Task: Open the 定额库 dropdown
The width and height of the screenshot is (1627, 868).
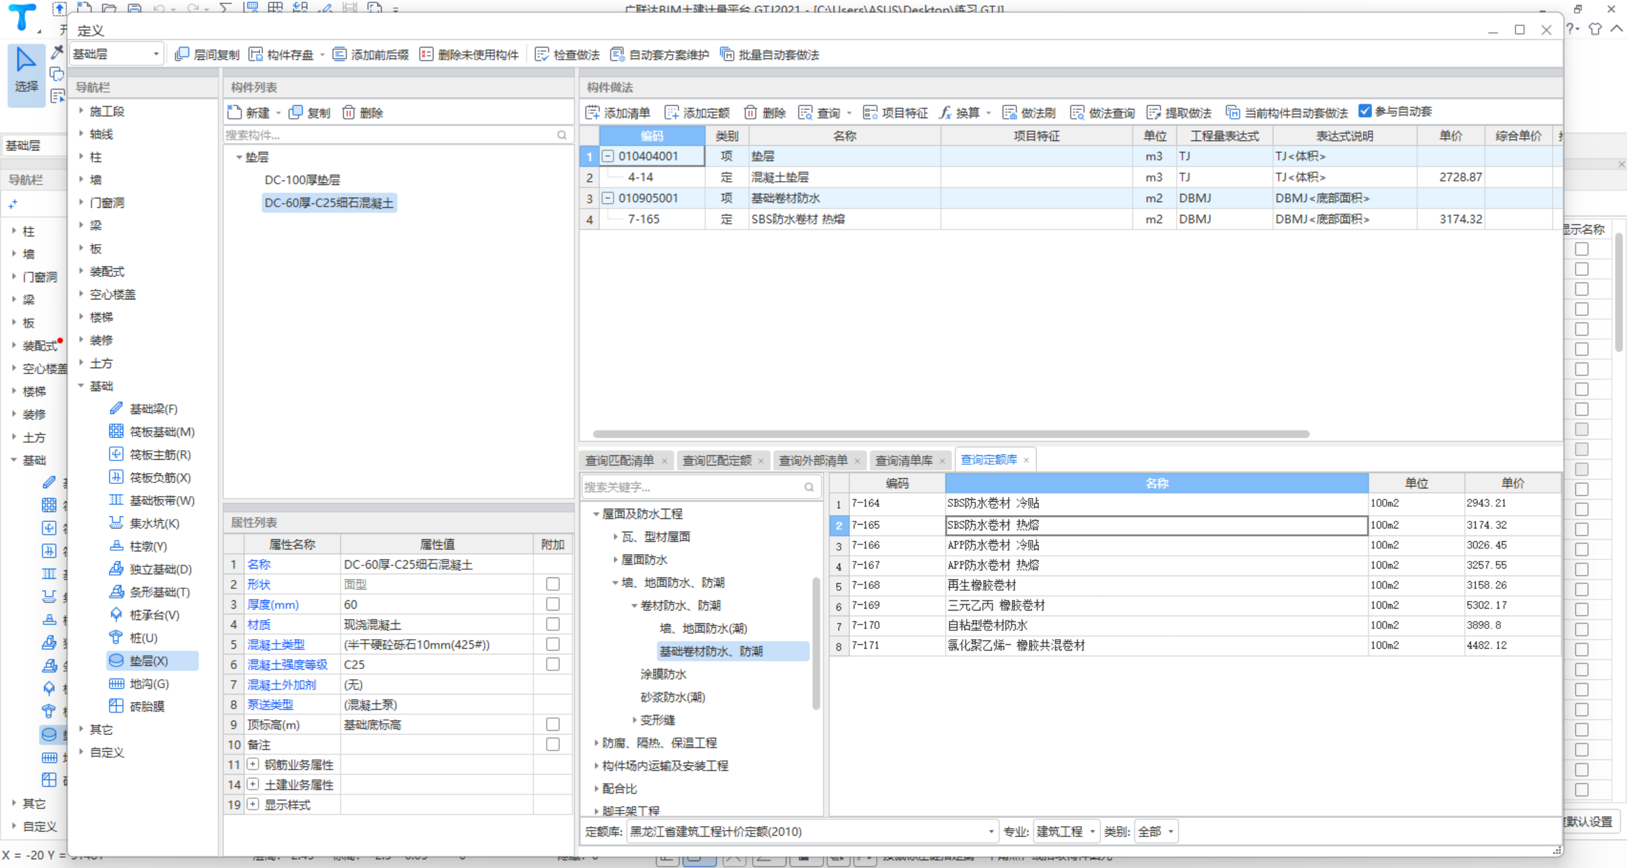Action: [x=811, y=831]
